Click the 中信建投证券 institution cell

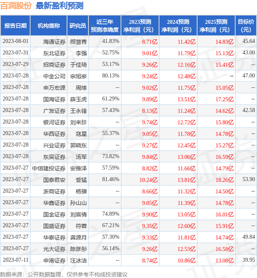49,168
